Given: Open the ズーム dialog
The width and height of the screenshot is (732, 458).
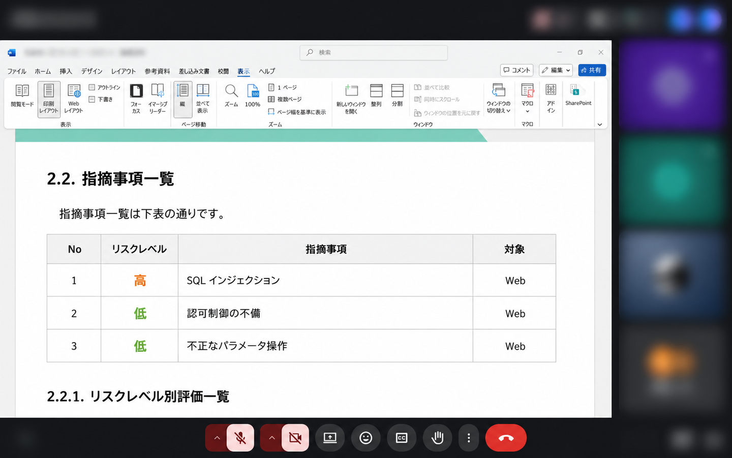Looking at the screenshot, I should 231,96.
